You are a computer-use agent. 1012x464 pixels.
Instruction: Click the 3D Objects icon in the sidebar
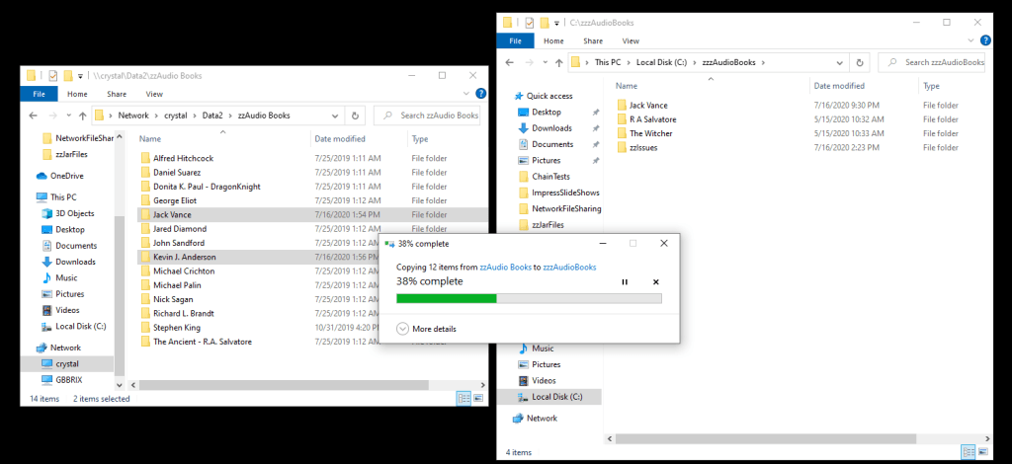coord(46,213)
